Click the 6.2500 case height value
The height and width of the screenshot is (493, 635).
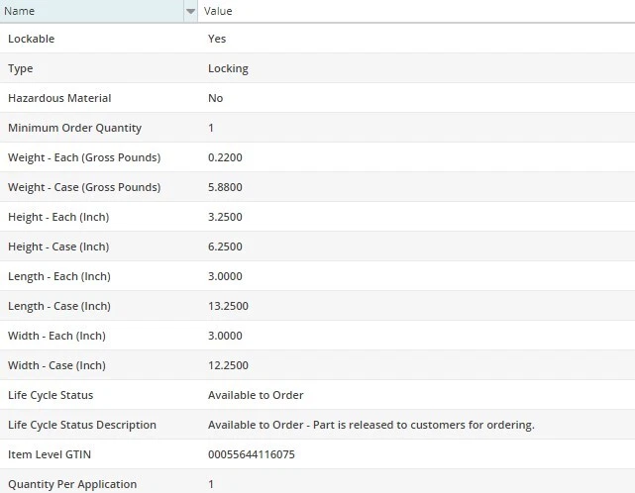coord(225,246)
